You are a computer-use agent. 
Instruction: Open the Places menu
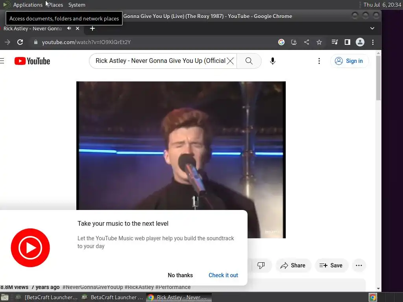(55, 5)
